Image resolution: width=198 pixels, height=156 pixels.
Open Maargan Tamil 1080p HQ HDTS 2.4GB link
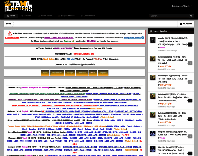tap(79, 138)
